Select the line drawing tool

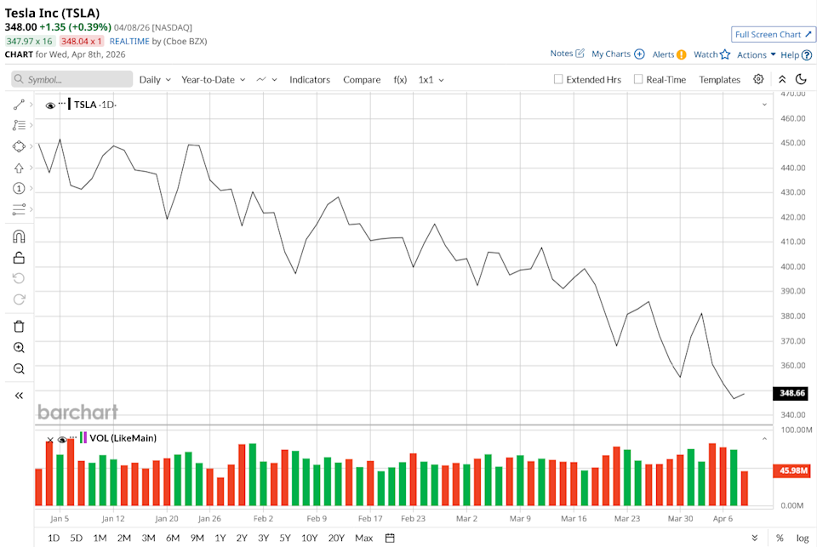click(19, 105)
